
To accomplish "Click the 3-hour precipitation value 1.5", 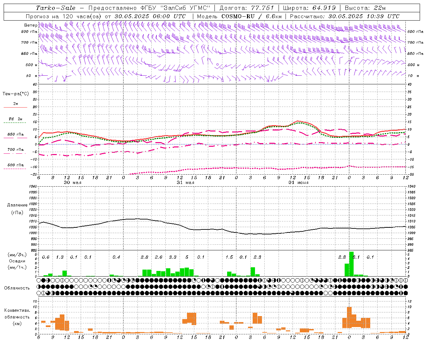I will click(x=229, y=257).
